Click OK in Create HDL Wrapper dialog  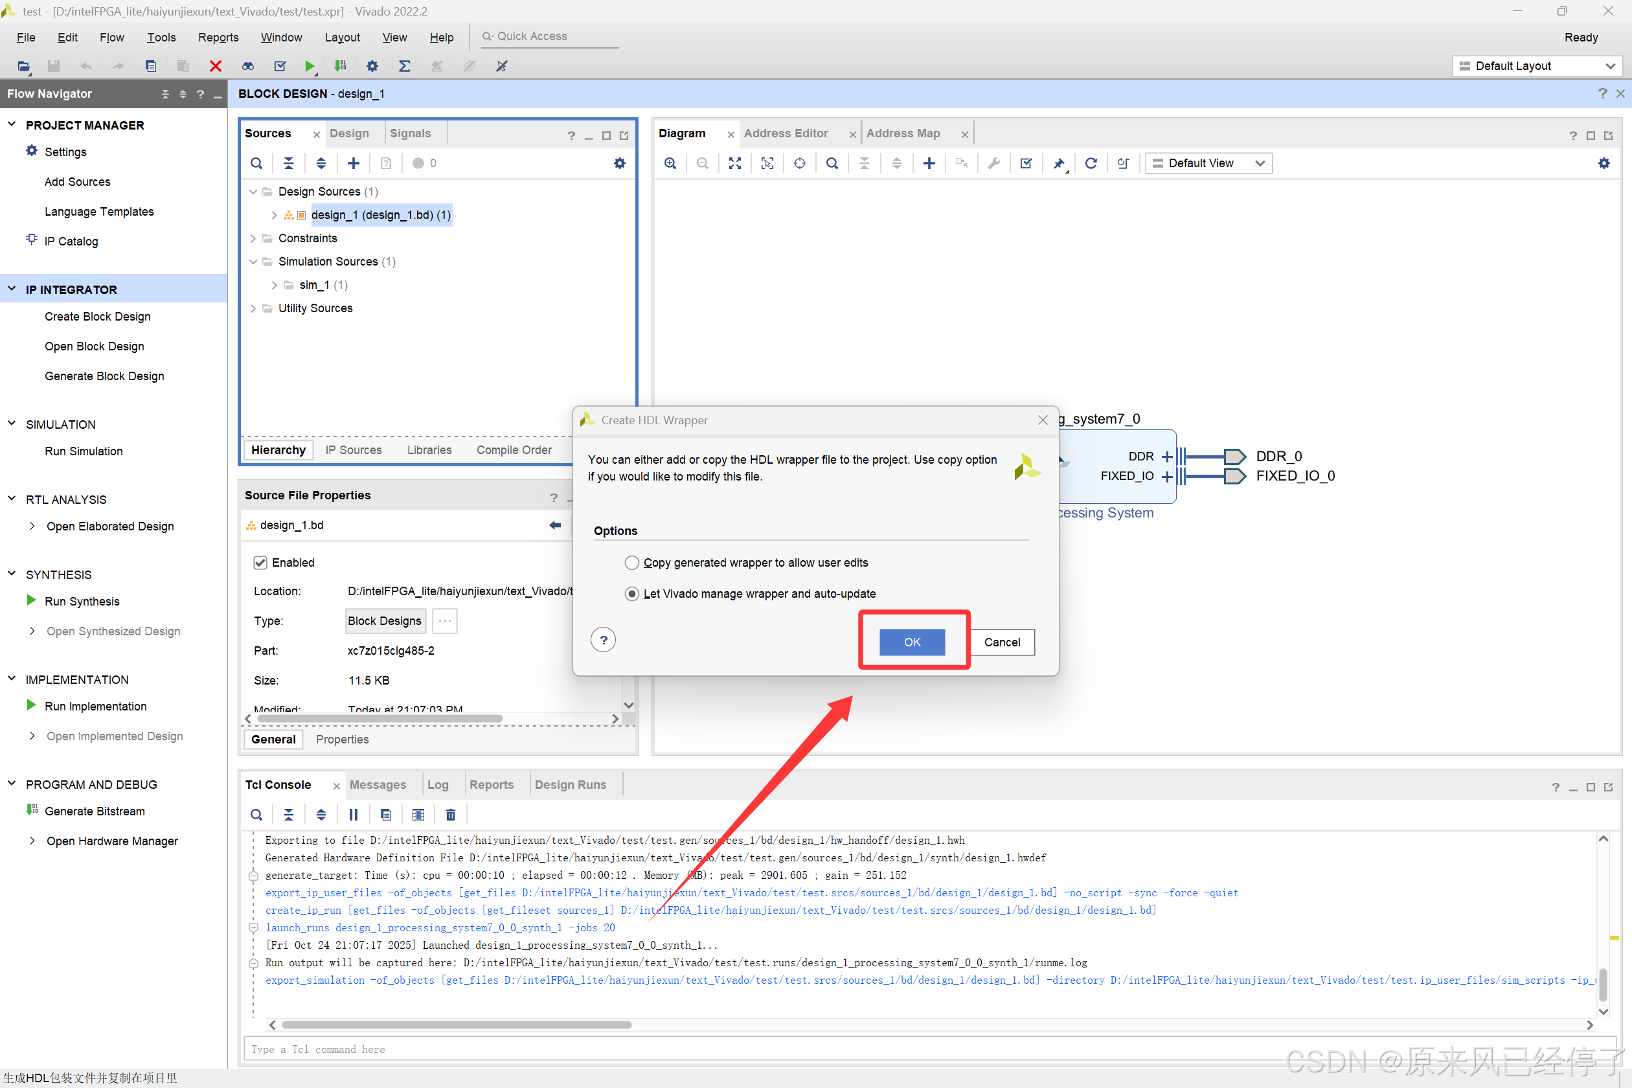pos(912,642)
